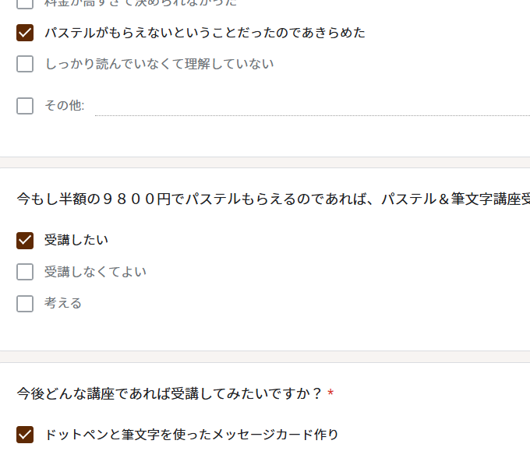Click the label text パステルがもらえないということだったのであきらめた
The width and height of the screenshot is (530, 458).
(x=205, y=33)
